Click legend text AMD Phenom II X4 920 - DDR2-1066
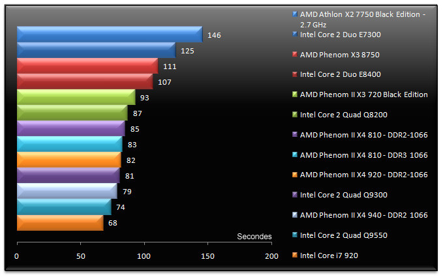The image size is (443, 277). pos(363,175)
